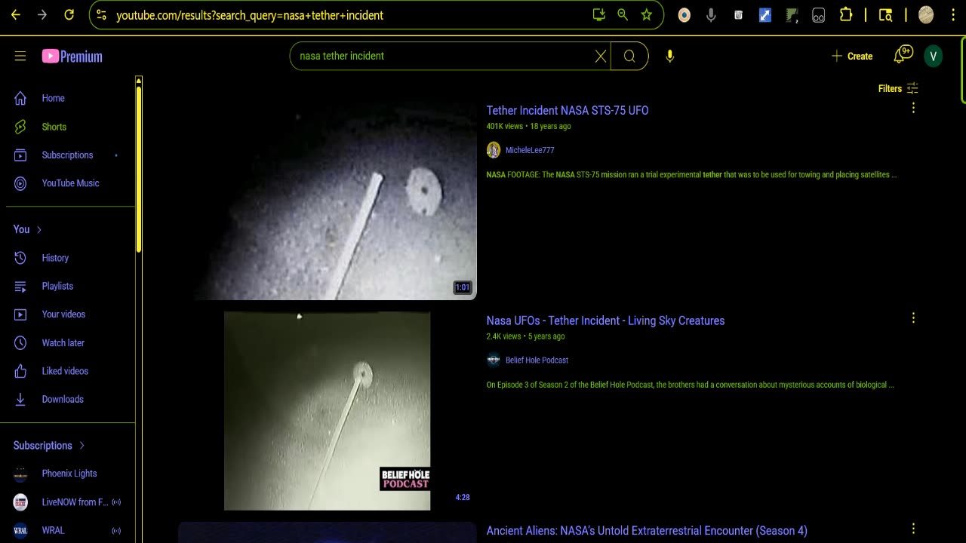Viewport: 966px width, 543px height.
Task: Open the zoom indicator in address bar
Action: pos(623,15)
